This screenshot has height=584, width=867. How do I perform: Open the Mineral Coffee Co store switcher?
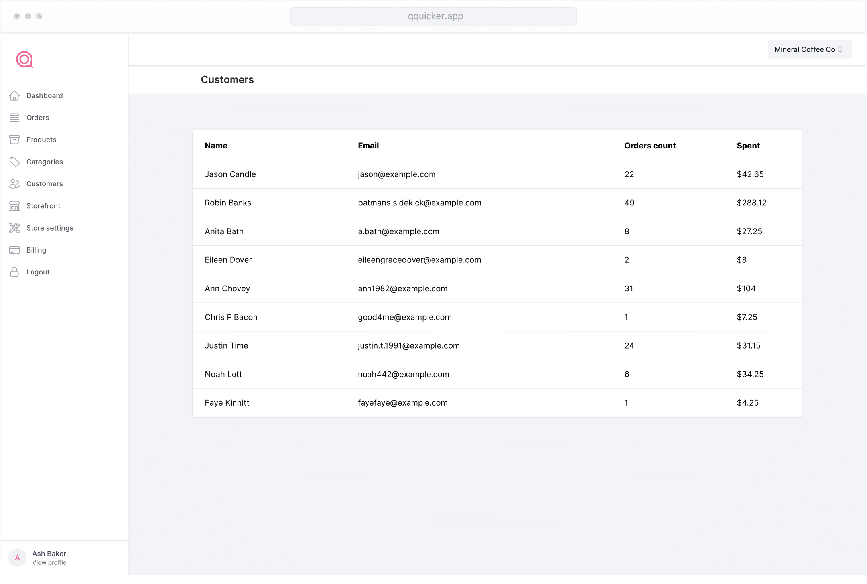click(809, 49)
